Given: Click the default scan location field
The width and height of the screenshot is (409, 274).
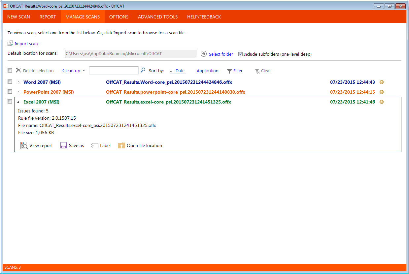Looking at the screenshot, I should pos(131,53).
